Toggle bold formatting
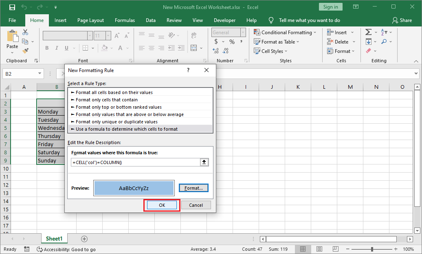This screenshot has width=422, height=254. [x=46, y=48]
